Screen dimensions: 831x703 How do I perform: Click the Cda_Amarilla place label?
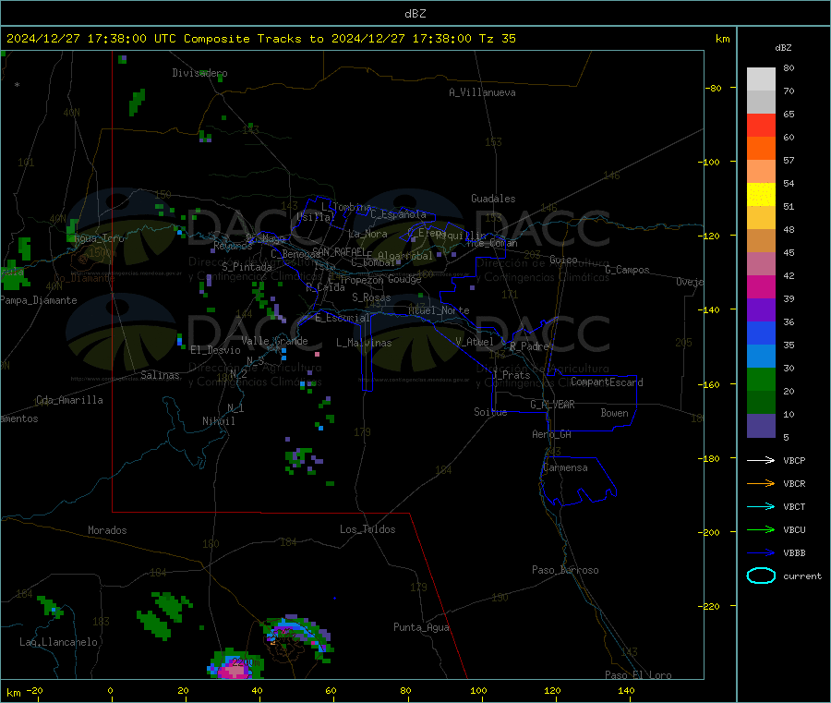[x=69, y=400]
